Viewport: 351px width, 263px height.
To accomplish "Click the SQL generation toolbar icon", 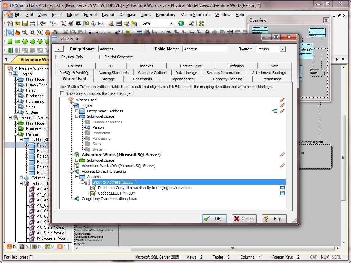I will tap(118, 23).
